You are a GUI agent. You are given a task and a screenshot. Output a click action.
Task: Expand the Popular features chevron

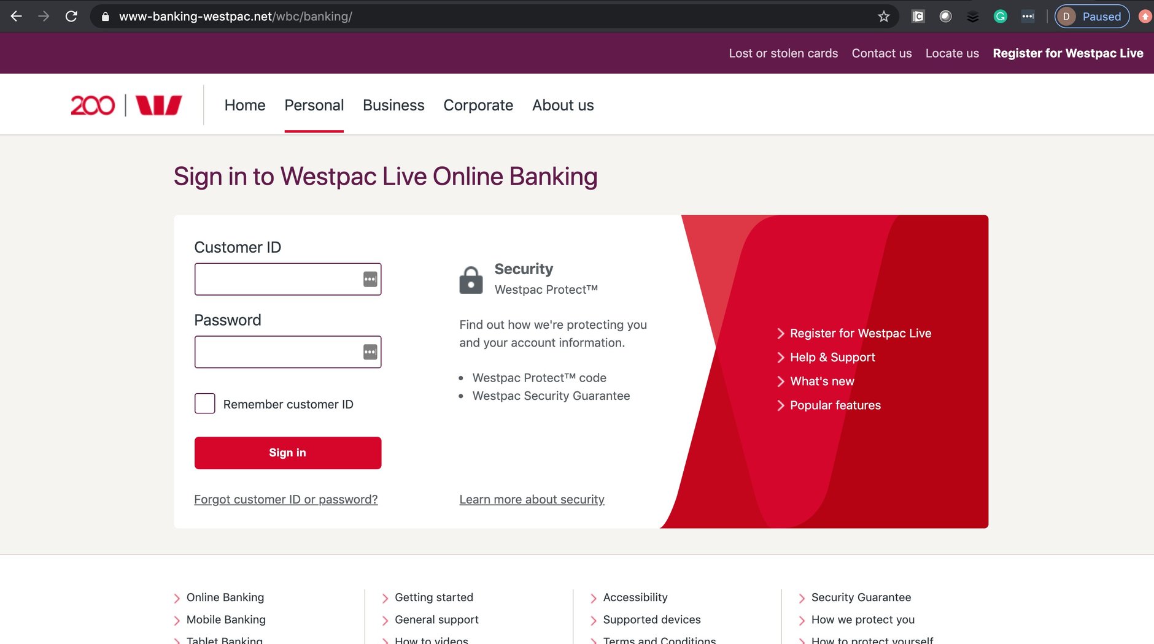(x=780, y=405)
